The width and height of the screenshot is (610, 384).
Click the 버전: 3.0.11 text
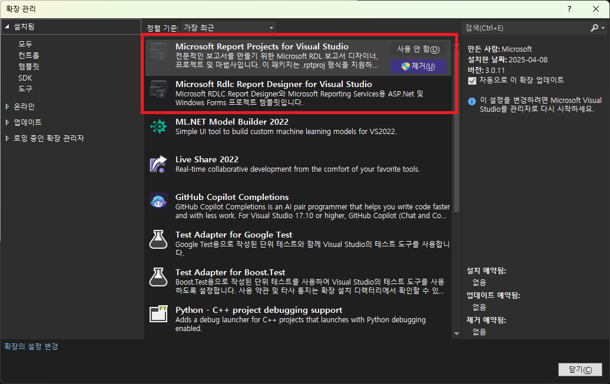pyautogui.click(x=486, y=71)
